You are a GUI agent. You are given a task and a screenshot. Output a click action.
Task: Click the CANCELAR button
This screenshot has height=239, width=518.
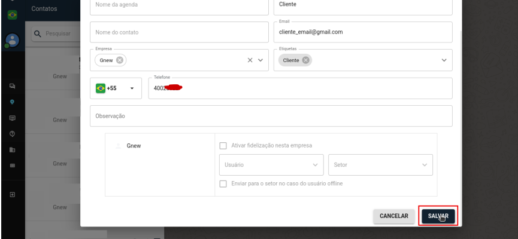point(394,216)
